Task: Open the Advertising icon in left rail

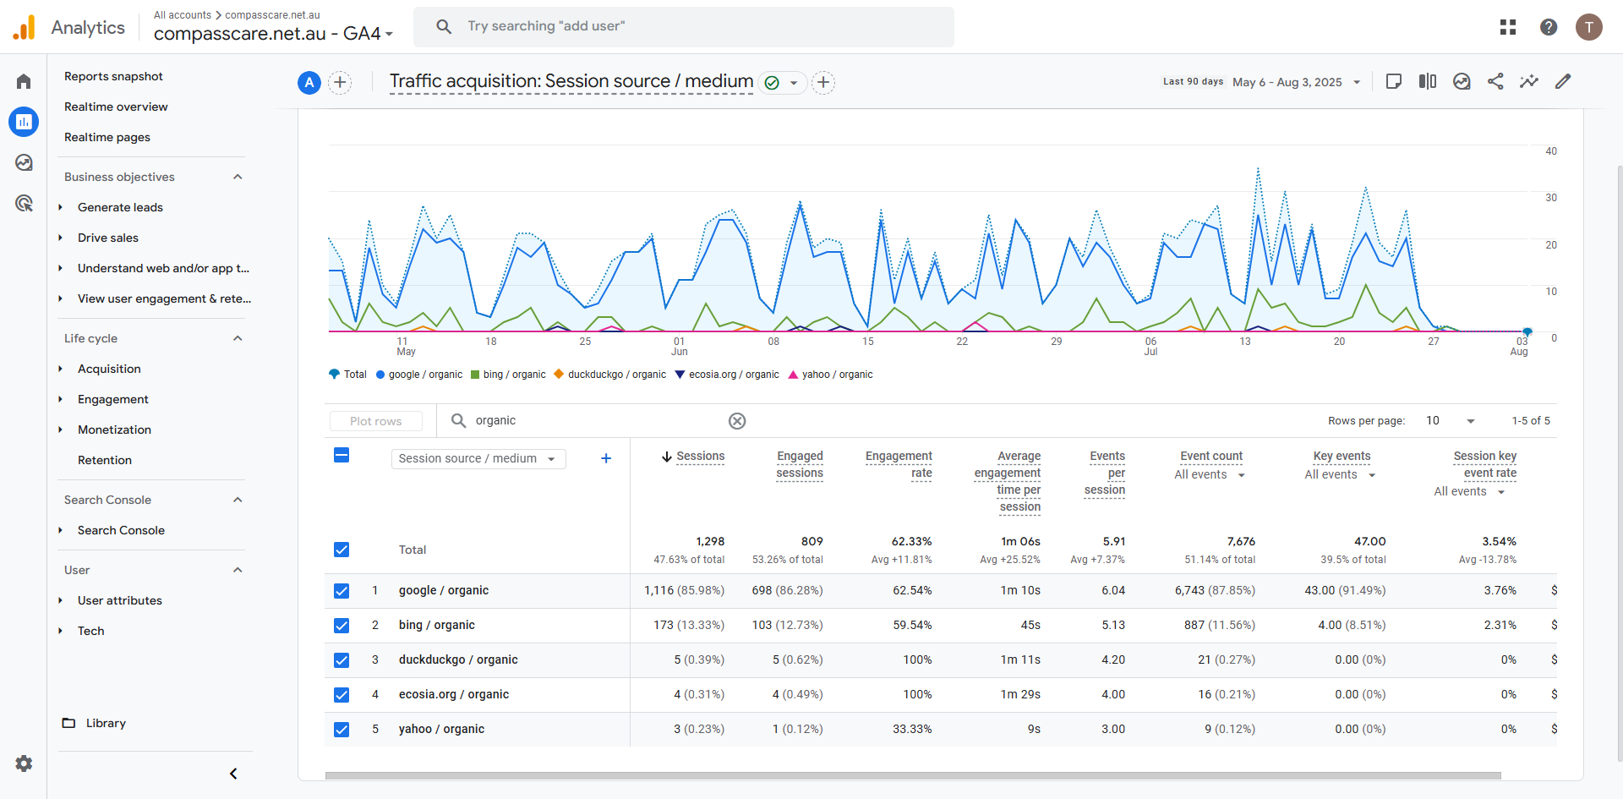Action: tap(24, 203)
